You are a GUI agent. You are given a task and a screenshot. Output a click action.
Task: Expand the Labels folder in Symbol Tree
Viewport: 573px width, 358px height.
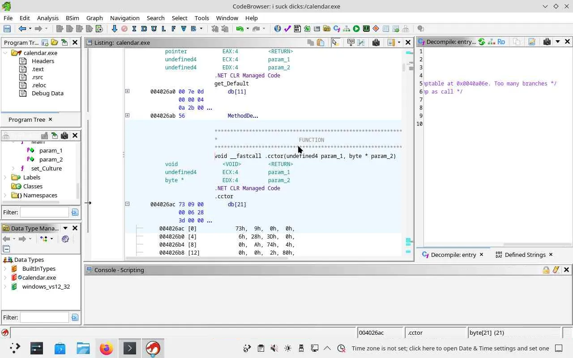click(x=5, y=178)
